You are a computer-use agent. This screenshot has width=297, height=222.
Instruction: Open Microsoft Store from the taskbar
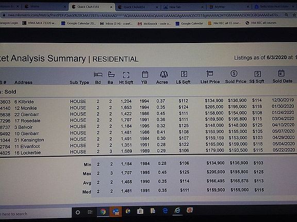(x=140, y=211)
